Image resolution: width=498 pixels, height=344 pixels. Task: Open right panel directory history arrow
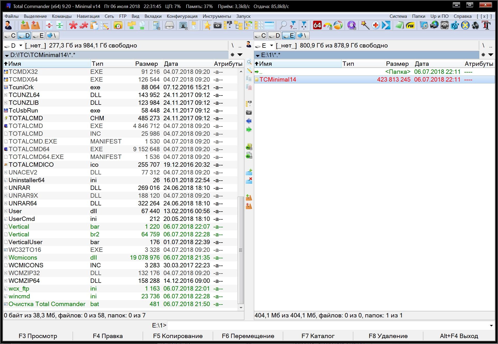coord(491,55)
